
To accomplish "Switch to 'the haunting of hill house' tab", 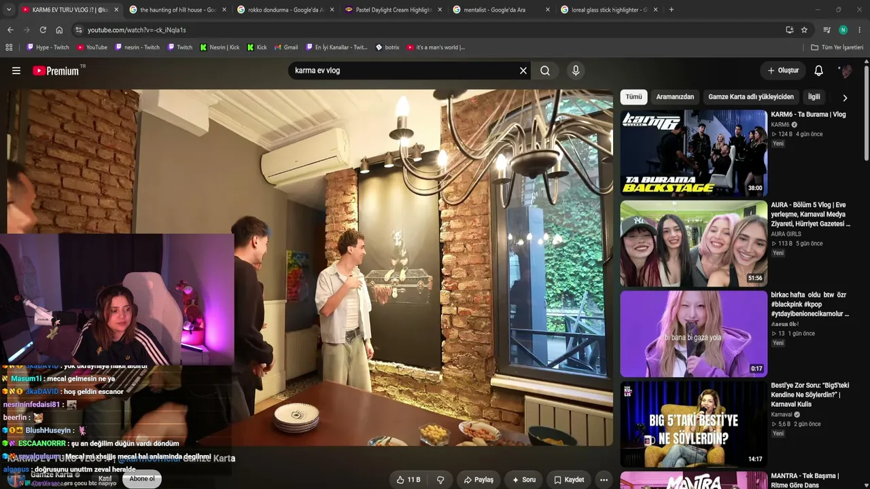I will tap(178, 10).
